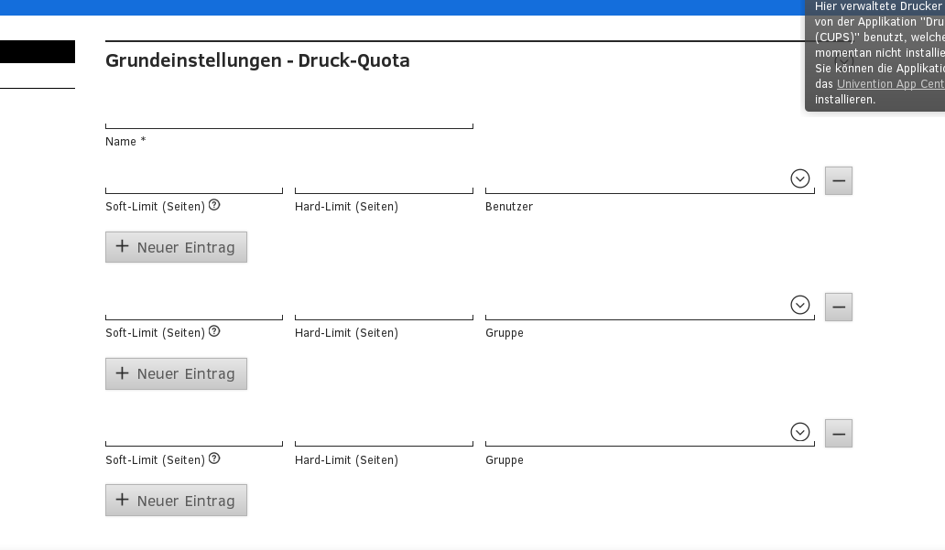945x550 pixels.
Task: Click the Soft-Limit help icon in Benutzer row
Action: pyautogui.click(x=214, y=205)
